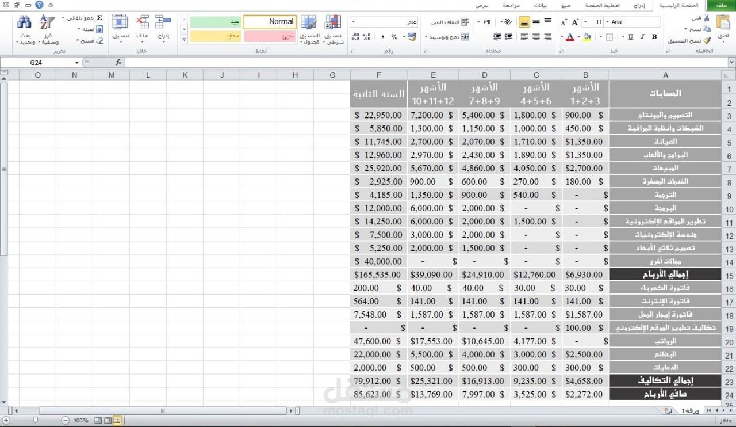Image resolution: width=736 pixels, height=427 pixels.
Task: Open the Name Box dropdown arrow
Action: pos(76,62)
